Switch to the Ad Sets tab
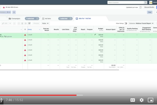The width and height of the screenshot is (157, 105). click(47, 19)
